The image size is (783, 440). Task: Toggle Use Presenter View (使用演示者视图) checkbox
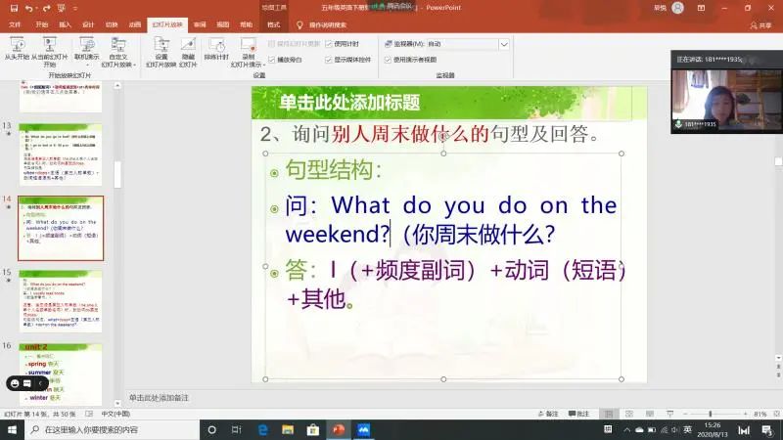[x=388, y=60]
